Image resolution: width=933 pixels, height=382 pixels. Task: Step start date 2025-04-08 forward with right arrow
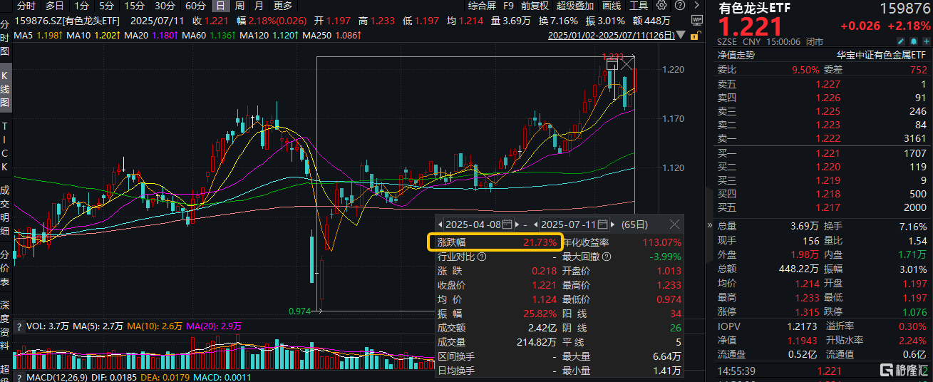tap(517, 224)
